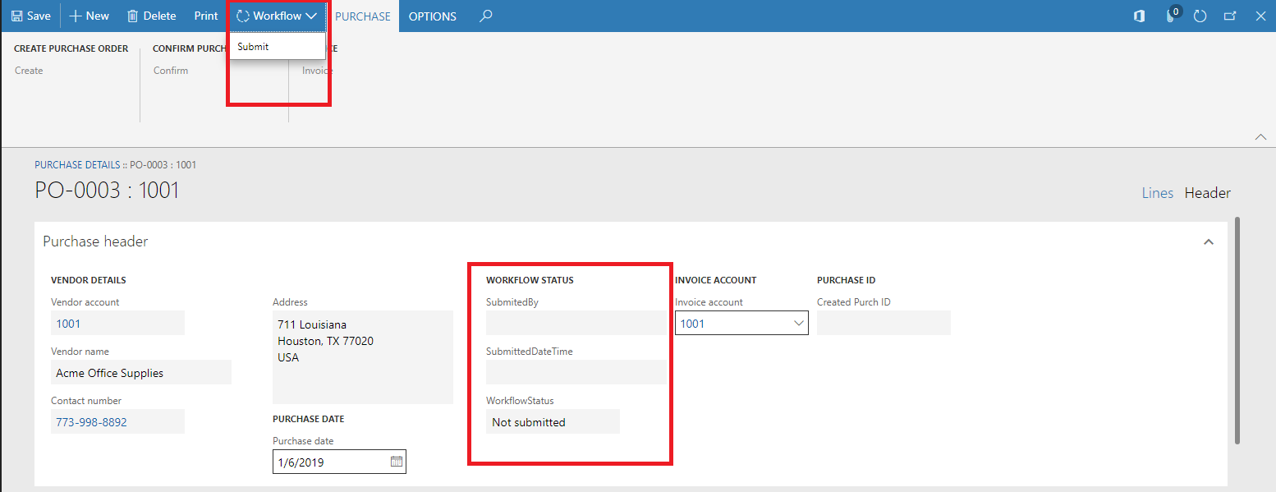Refresh the page using the refresh icon
The image size is (1276, 492).
coord(1200,16)
